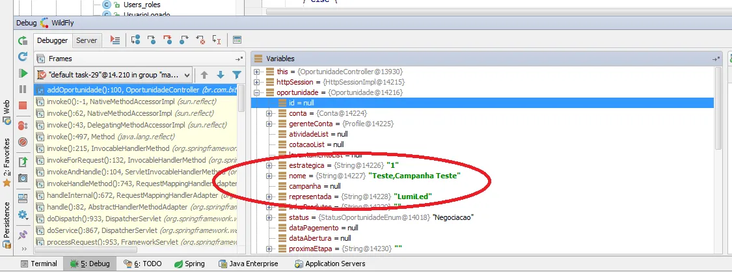Click the Rerun WildFly icon

(x=23, y=40)
